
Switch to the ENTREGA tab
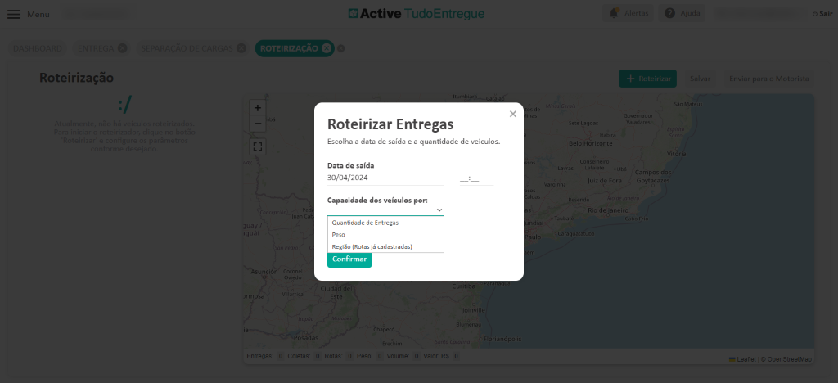click(96, 48)
